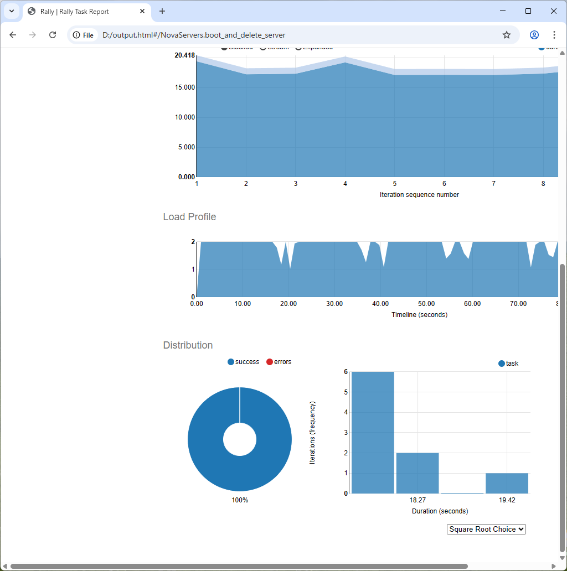
Task: Open the Chrome three-dot menu
Action: coord(554,35)
